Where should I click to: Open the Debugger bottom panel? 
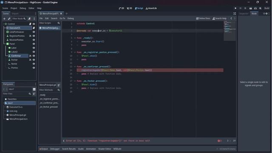55,149
